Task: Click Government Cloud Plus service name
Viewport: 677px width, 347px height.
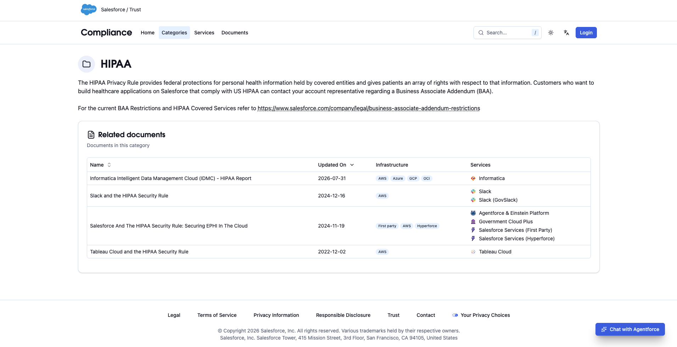Action: pyautogui.click(x=506, y=222)
